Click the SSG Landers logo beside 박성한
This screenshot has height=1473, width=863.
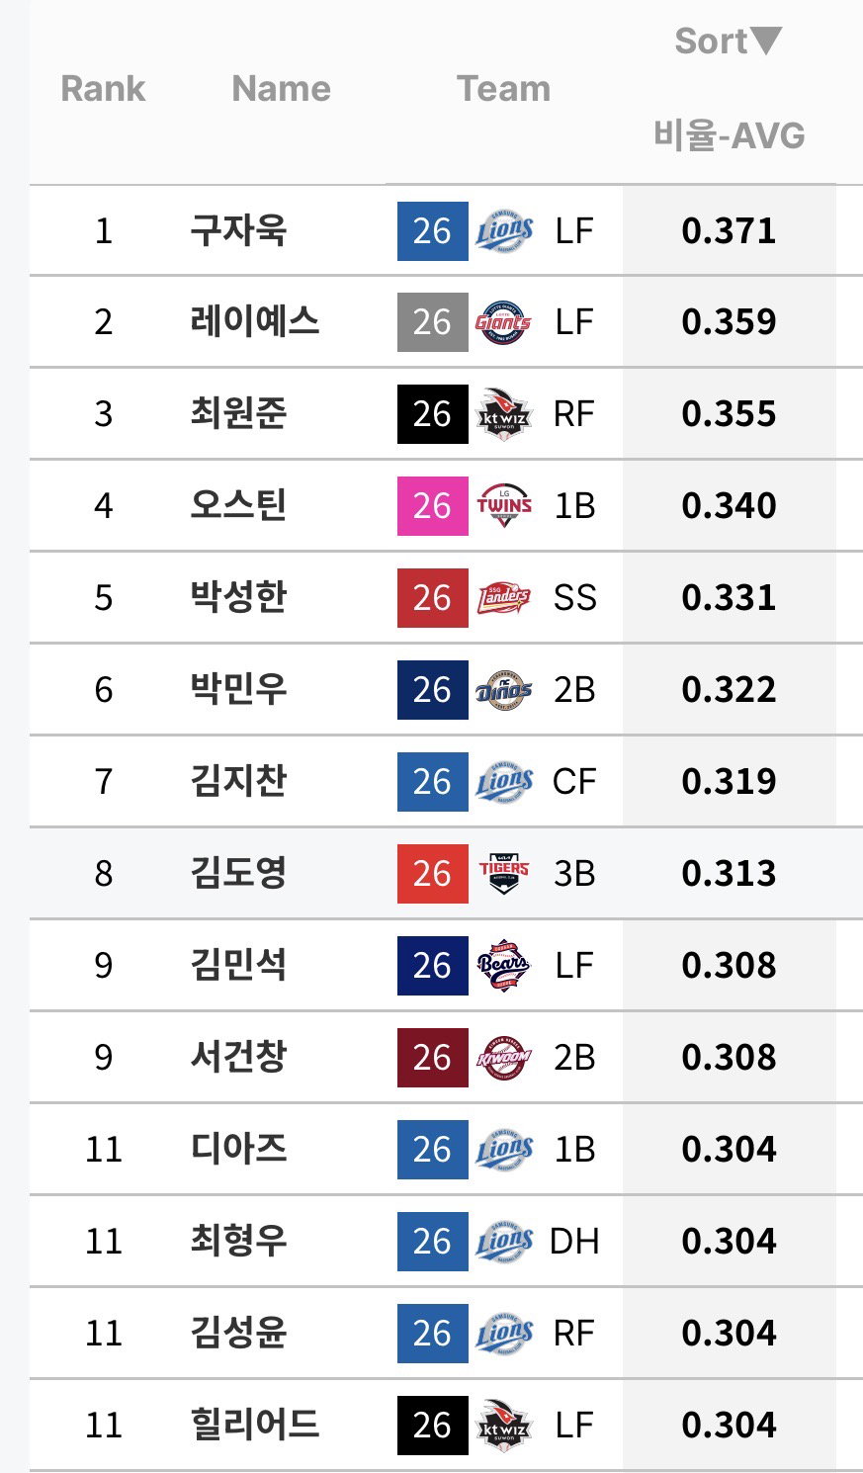504,598
